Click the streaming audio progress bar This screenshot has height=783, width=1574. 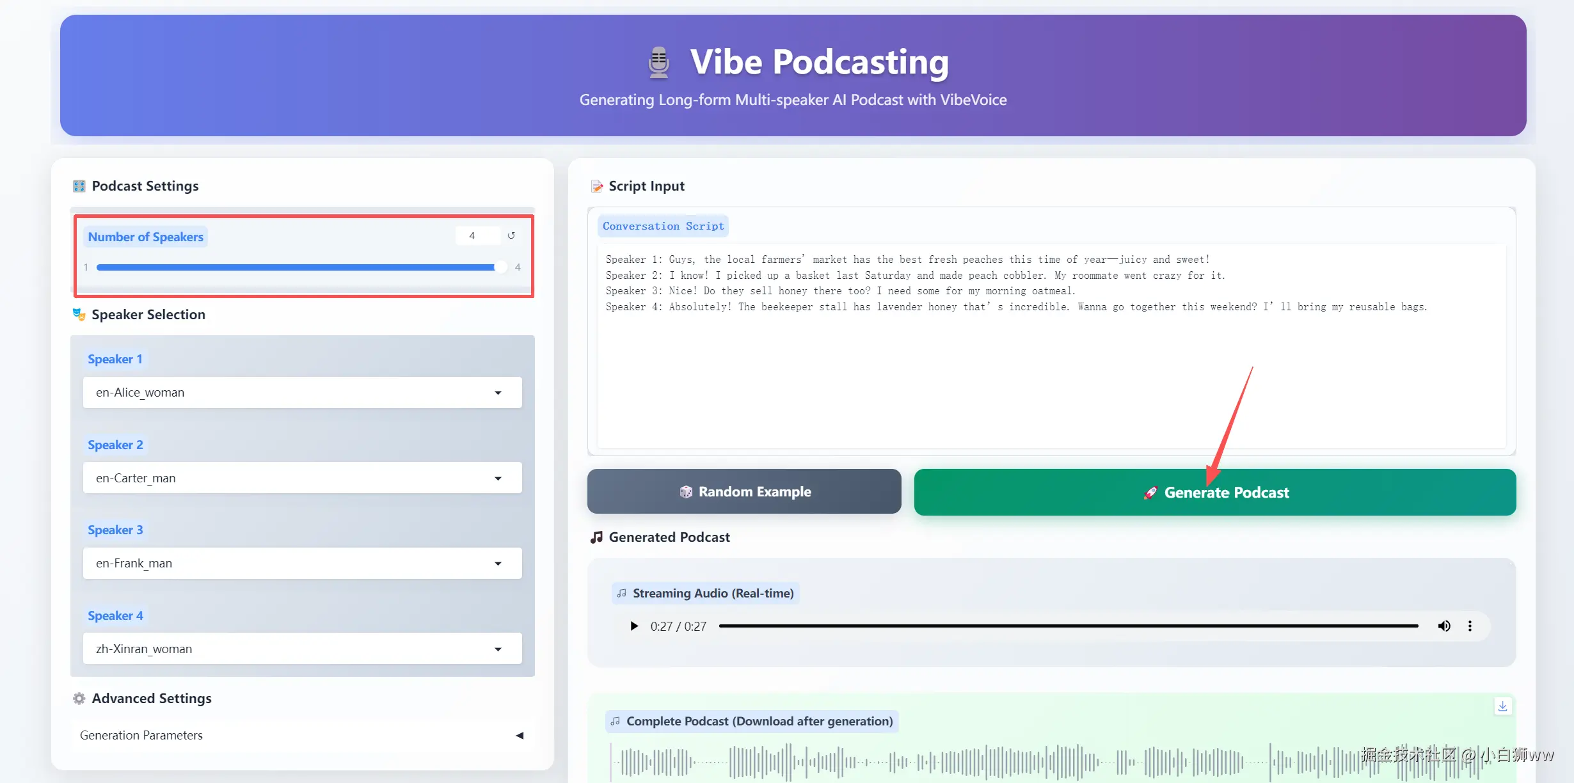[1069, 626]
